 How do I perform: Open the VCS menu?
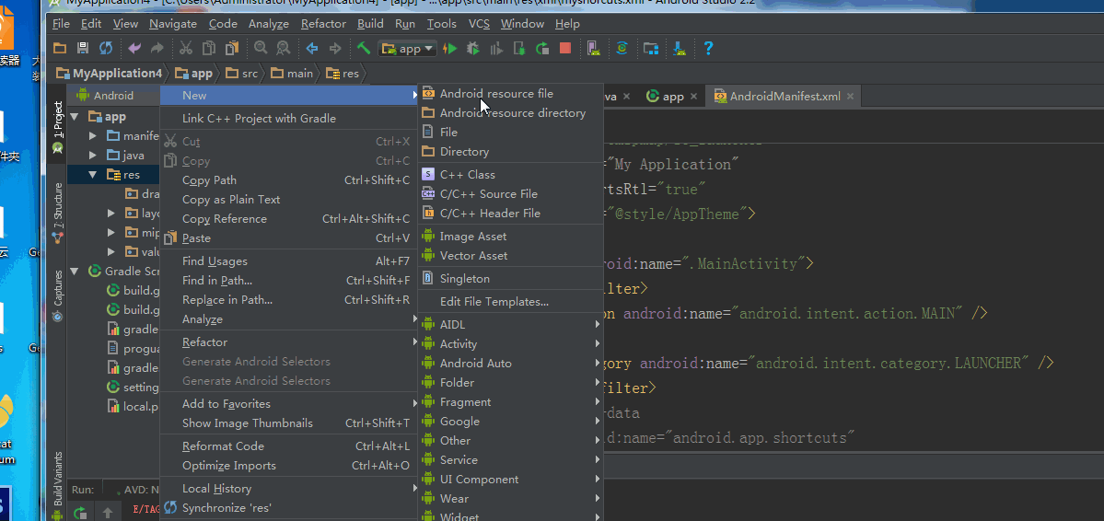point(479,24)
